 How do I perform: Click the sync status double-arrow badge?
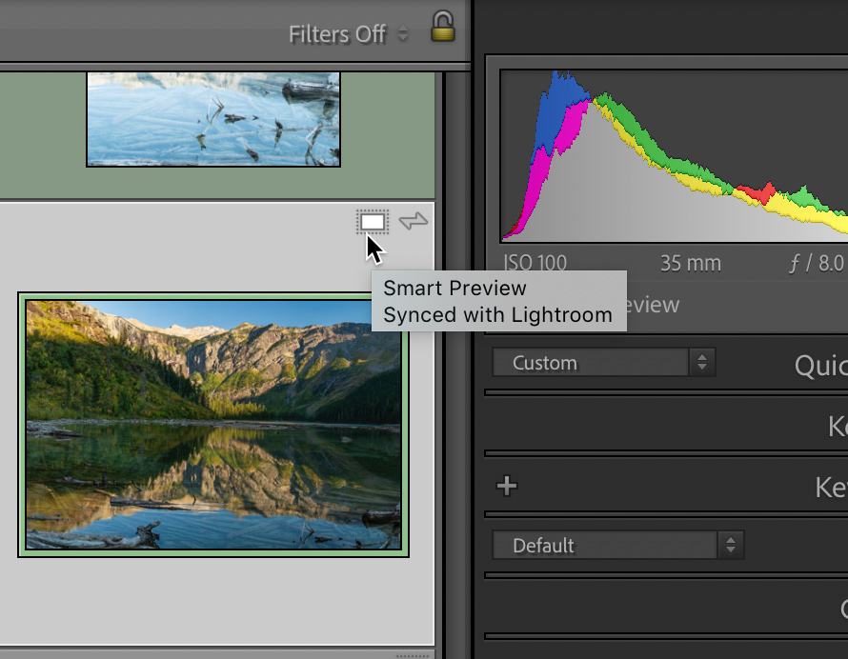pyautogui.click(x=414, y=222)
